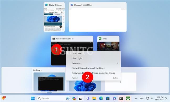This screenshot has height=102, width=170.
Task: Open Microsoft 365 app from the taskbar
Action: [114, 98]
